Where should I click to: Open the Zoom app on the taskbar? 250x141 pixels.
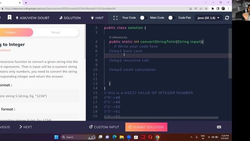129,137
